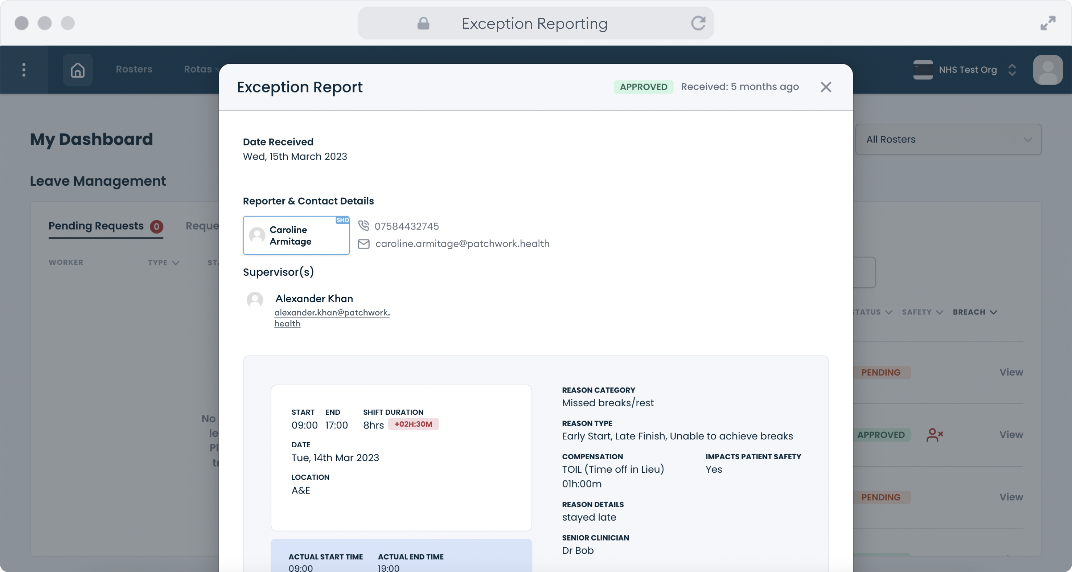Screen dimensions: 1072x572
Task: Click Caroline Armitage's avatar
Action: point(257,235)
